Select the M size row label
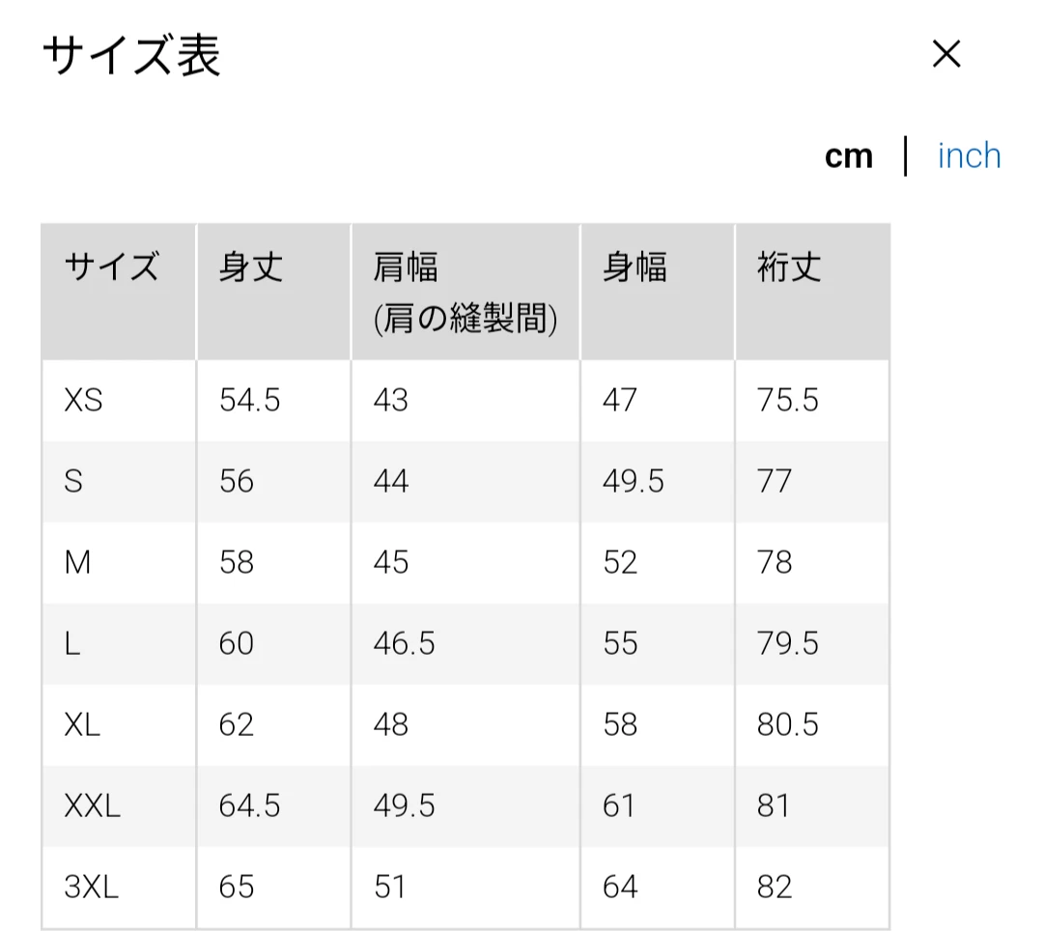 (77, 563)
